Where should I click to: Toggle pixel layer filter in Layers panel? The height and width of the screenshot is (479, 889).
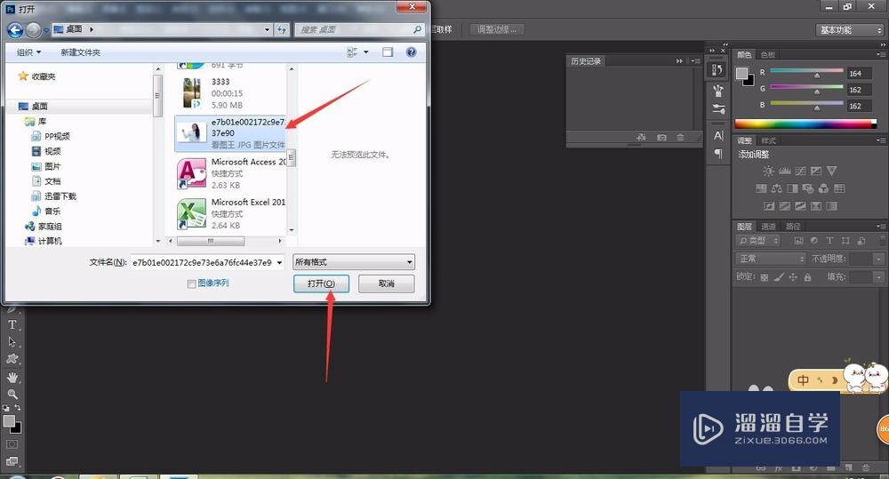pyautogui.click(x=799, y=240)
